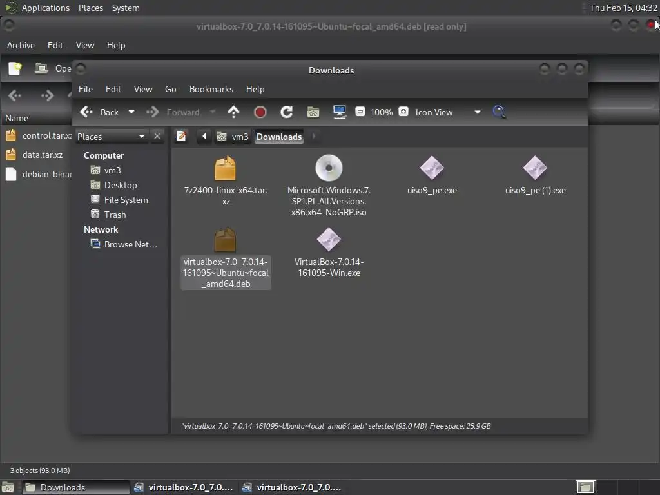Screen dimensions: 660x495
Task: Select the Windows 7 ISO disc icon
Action: point(329,168)
